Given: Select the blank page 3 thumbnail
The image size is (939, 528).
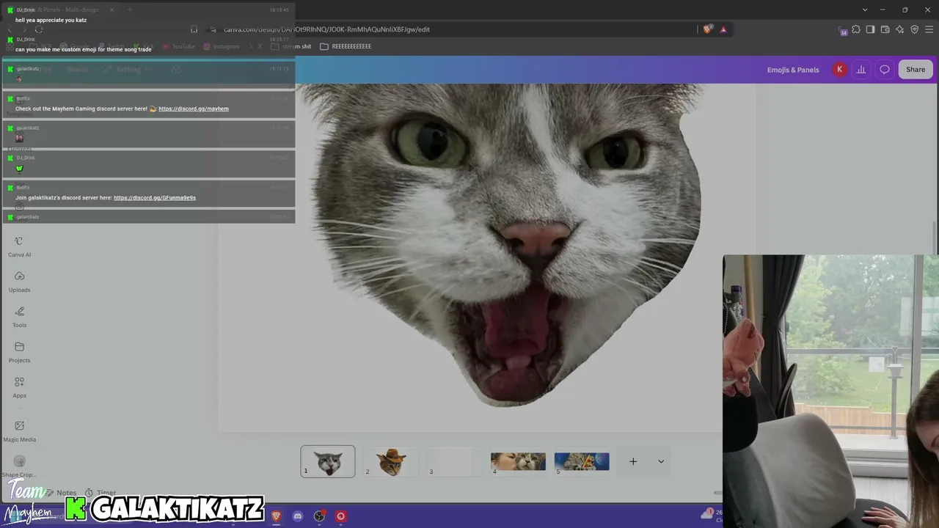Looking at the screenshot, I should 454,461.
